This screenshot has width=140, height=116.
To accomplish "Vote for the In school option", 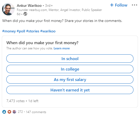I will tap(70, 59).
